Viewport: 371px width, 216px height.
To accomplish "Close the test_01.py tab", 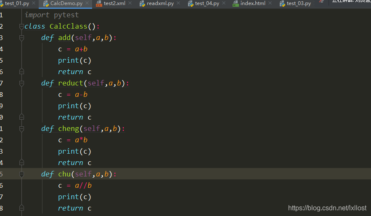I will coord(34,3).
